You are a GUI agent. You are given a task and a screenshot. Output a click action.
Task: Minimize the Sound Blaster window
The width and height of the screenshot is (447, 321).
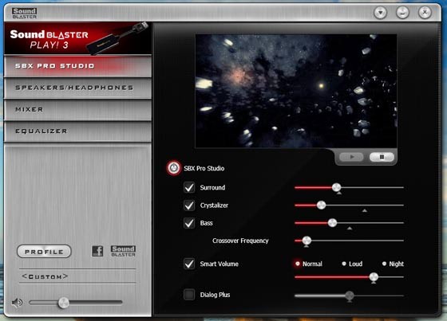tap(402, 13)
